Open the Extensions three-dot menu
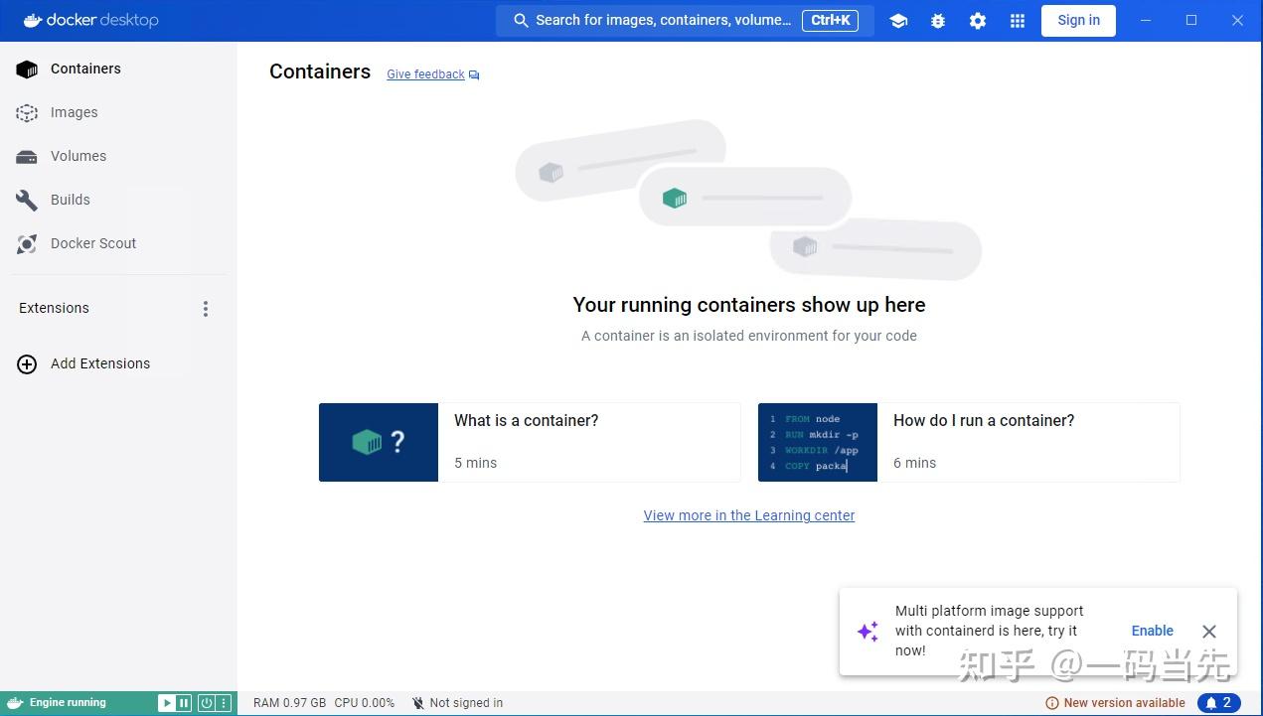Image resolution: width=1263 pixels, height=716 pixels. tap(206, 309)
